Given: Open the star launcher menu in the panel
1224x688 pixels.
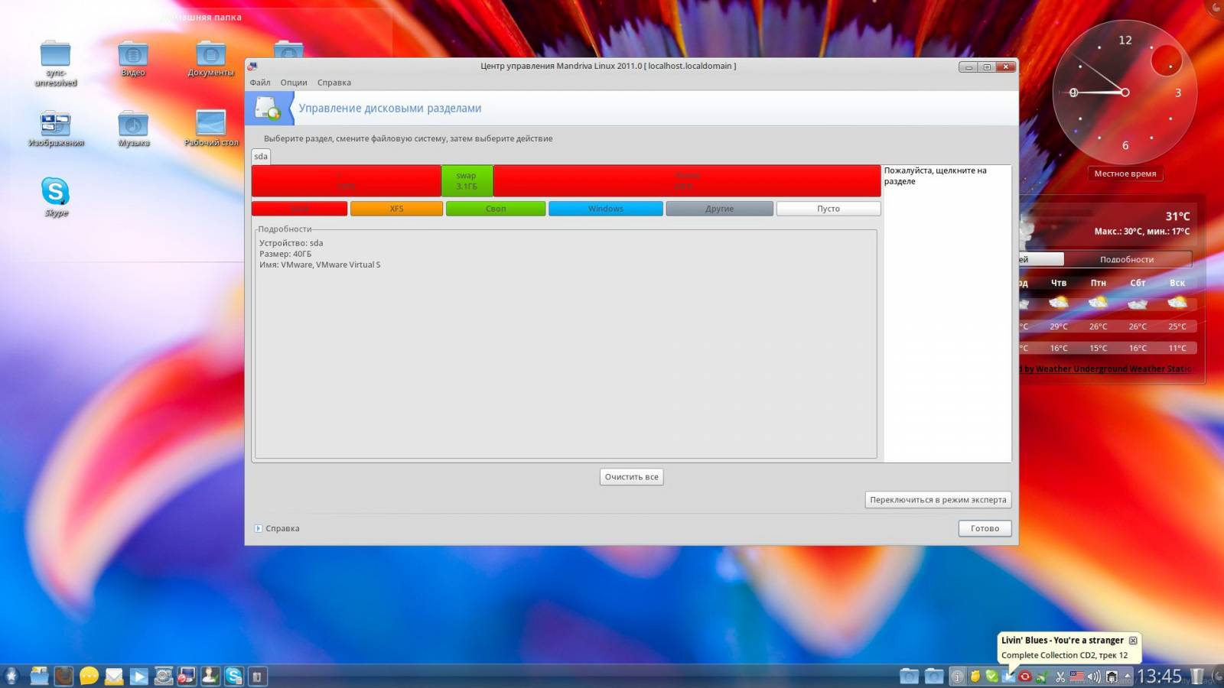Looking at the screenshot, I should coord(11,676).
